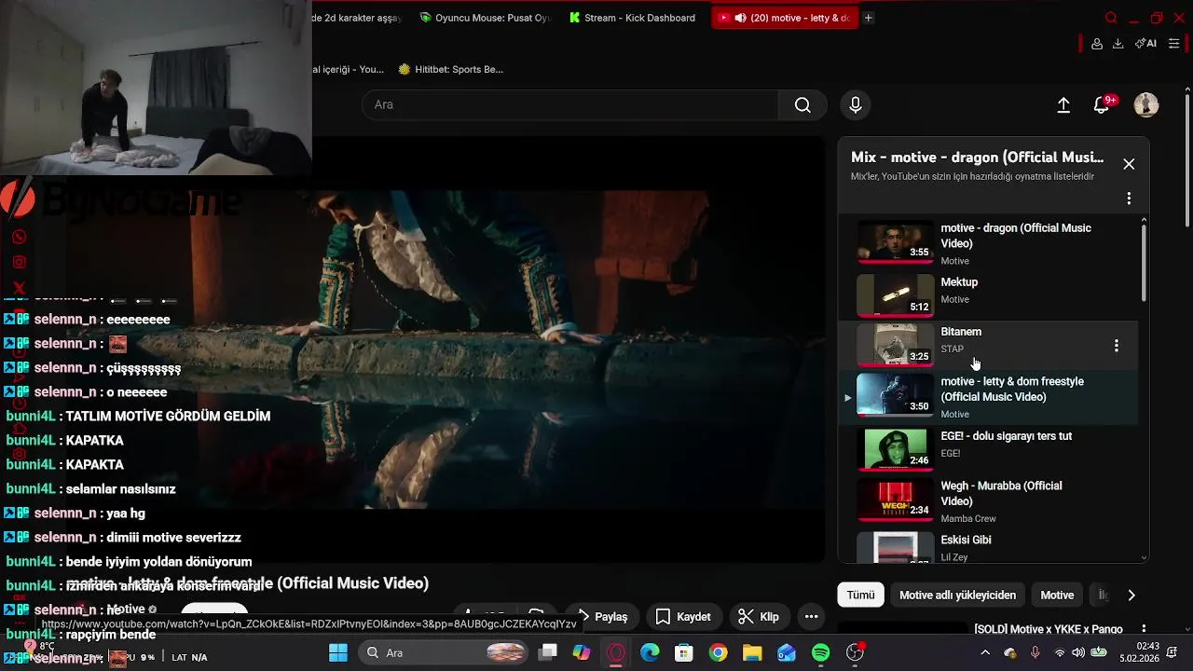Open three-dot menu for Bitanem track
Image resolution: width=1193 pixels, height=671 pixels.
1117,346
